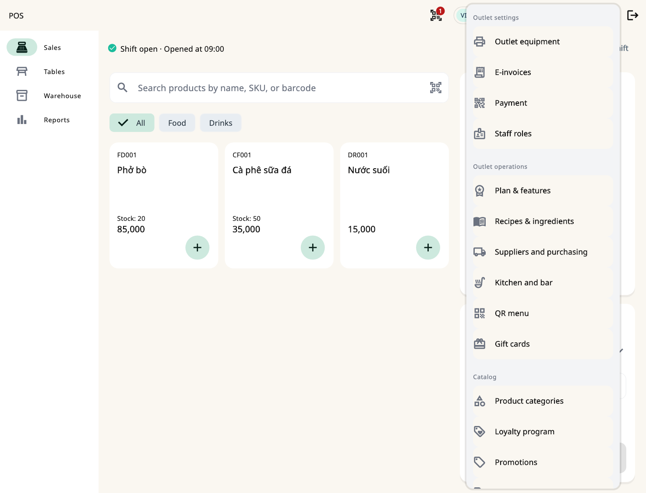
Task: Add Cà phê sữa đá to order
Action: point(313,248)
